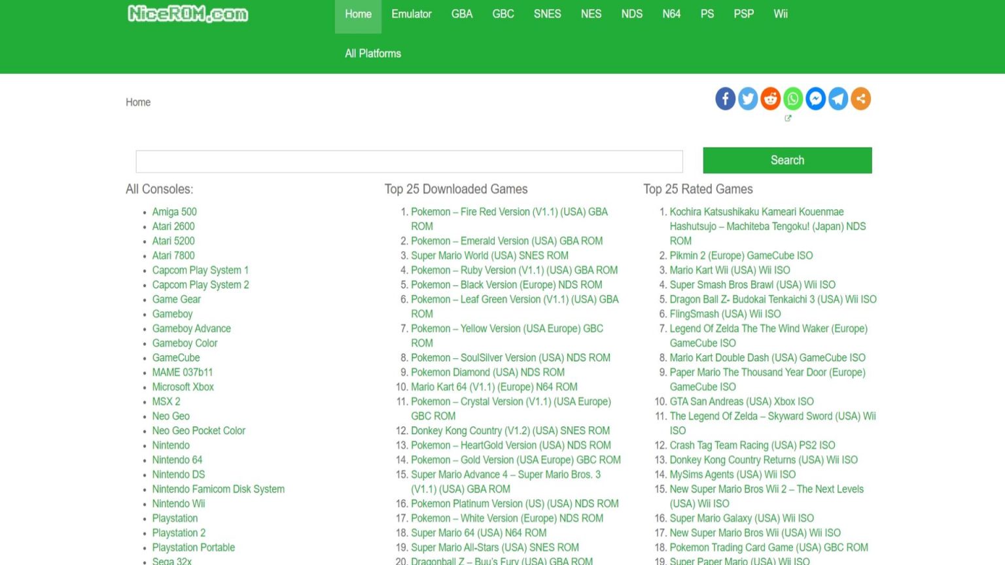Click the external link icon below share buttons
This screenshot has height=565, width=1005.
tap(788, 118)
